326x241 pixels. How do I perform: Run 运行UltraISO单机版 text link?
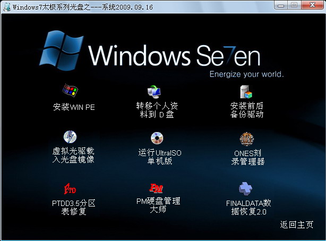[160, 157]
